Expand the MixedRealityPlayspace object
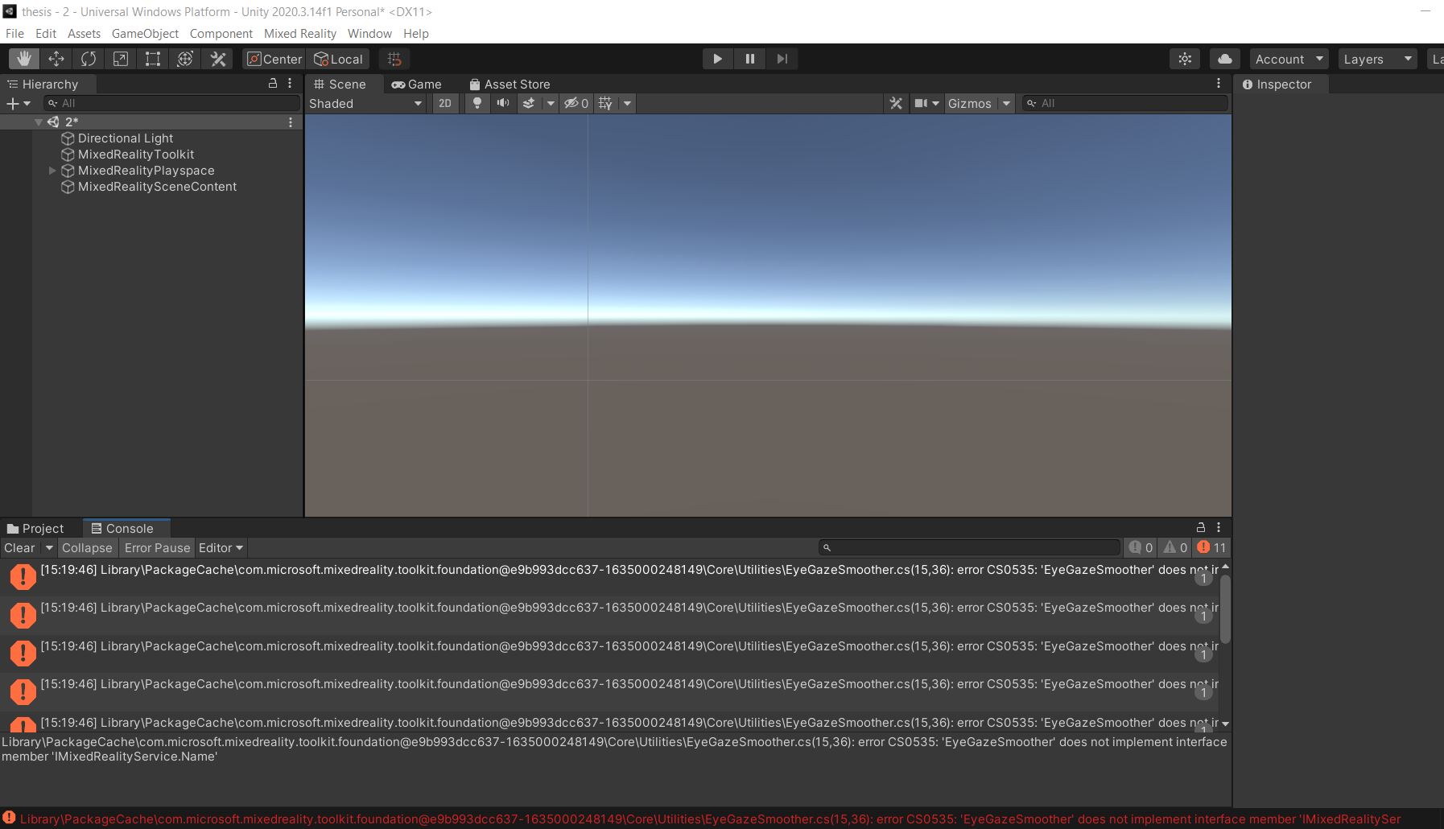Viewport: 1444px width, 829px height. click(x=52, y=171)
